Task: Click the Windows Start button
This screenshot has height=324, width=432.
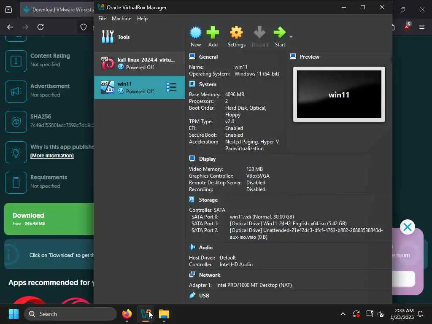Action: click(x=13, y=314)
